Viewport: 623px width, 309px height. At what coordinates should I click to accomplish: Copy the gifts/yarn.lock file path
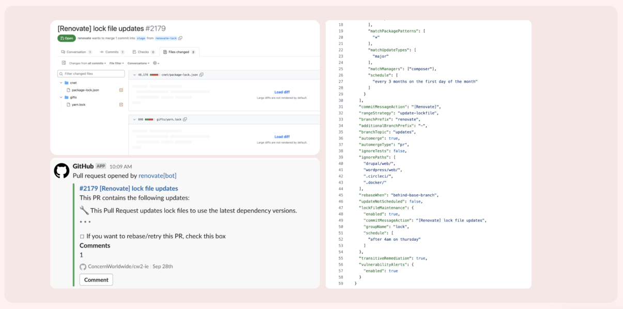pyautogui.click(x=184, y=119)
